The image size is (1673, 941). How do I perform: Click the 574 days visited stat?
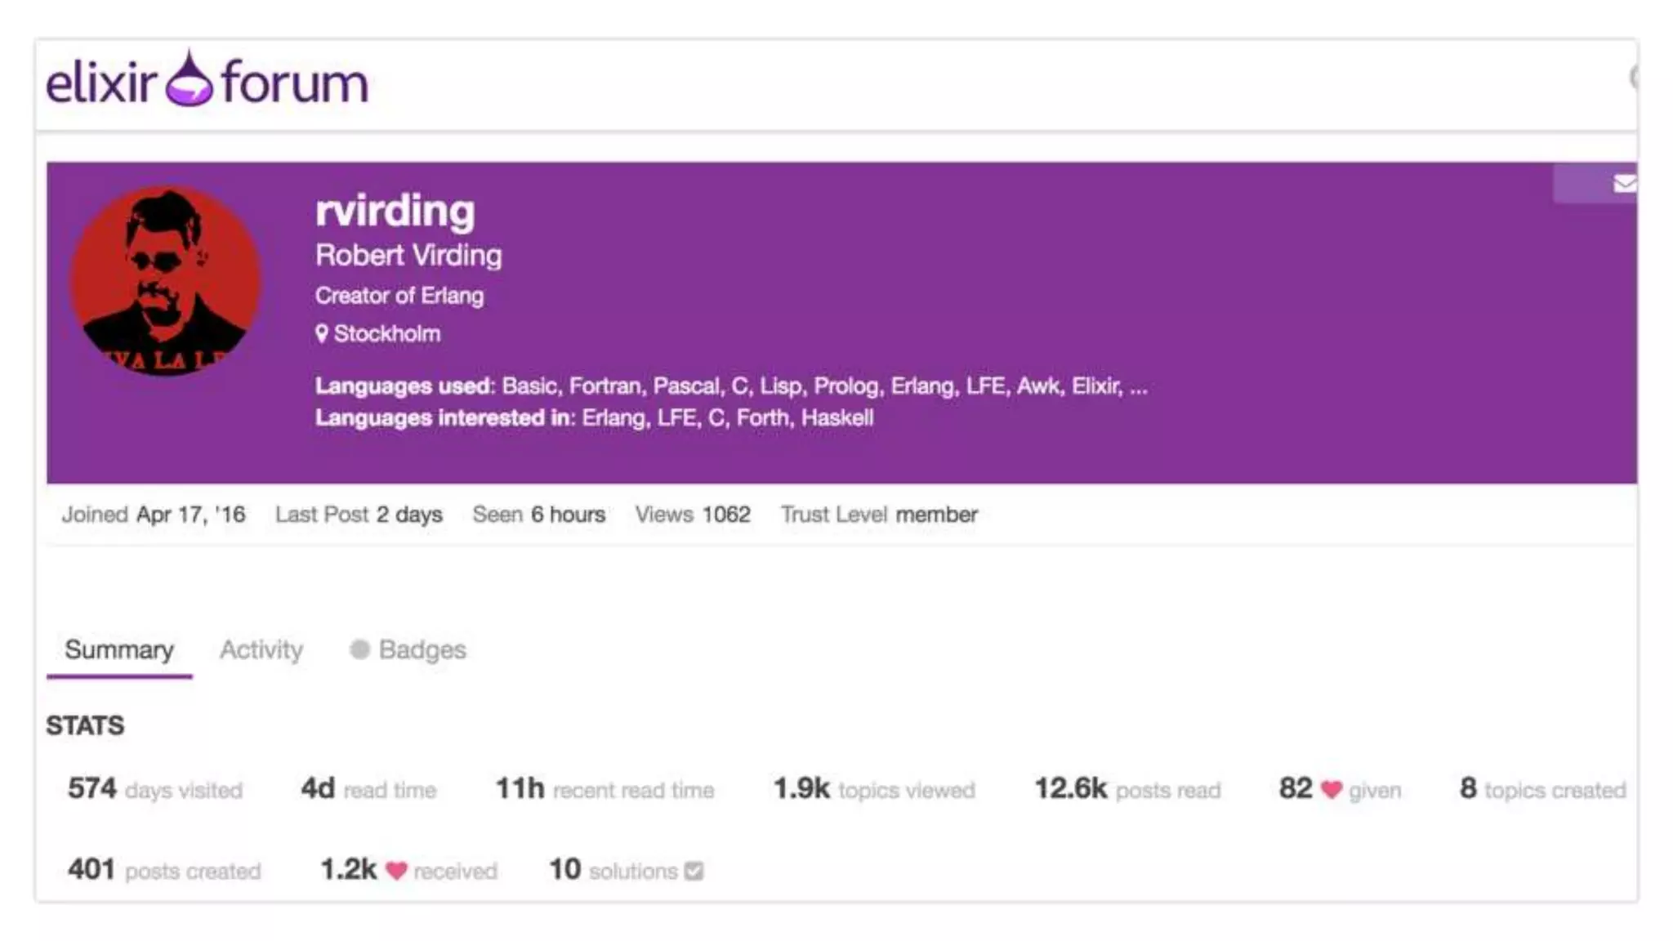(x=155, y=789)
